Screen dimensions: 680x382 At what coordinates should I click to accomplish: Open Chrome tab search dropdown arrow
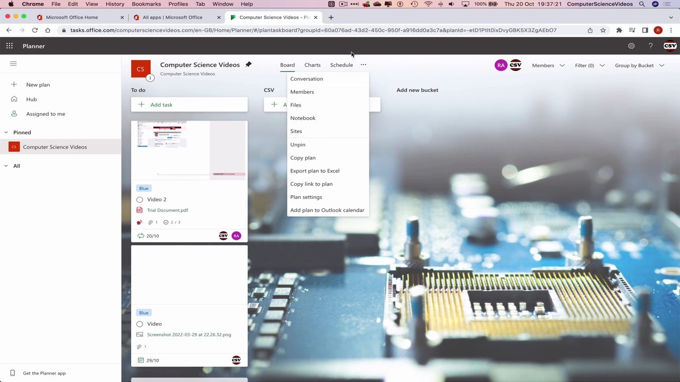tap(671, 17)
